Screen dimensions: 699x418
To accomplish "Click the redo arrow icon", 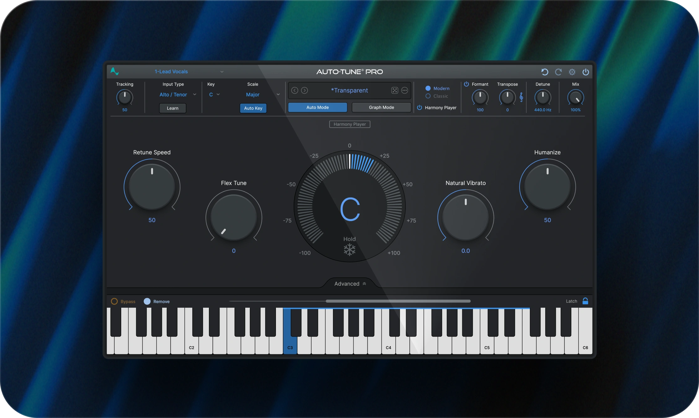I will tap(558, 72).
